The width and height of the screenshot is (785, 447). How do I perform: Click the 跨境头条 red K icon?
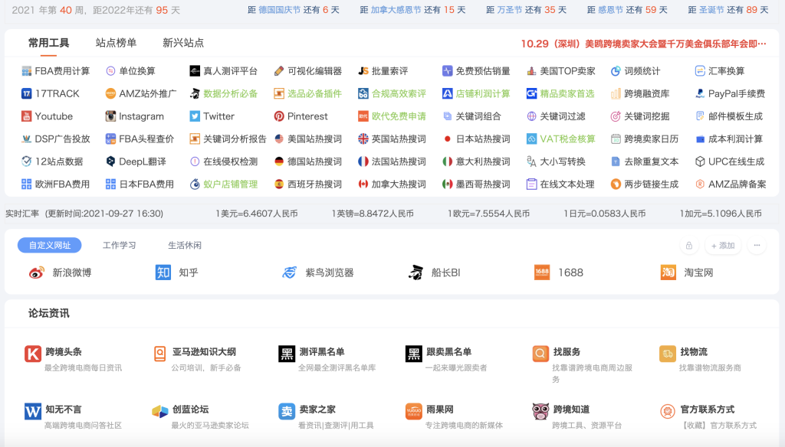(33, 354)
